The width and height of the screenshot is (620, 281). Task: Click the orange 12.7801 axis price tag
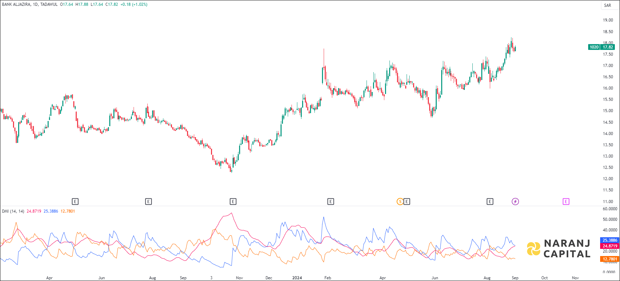(x=610, y=259)
